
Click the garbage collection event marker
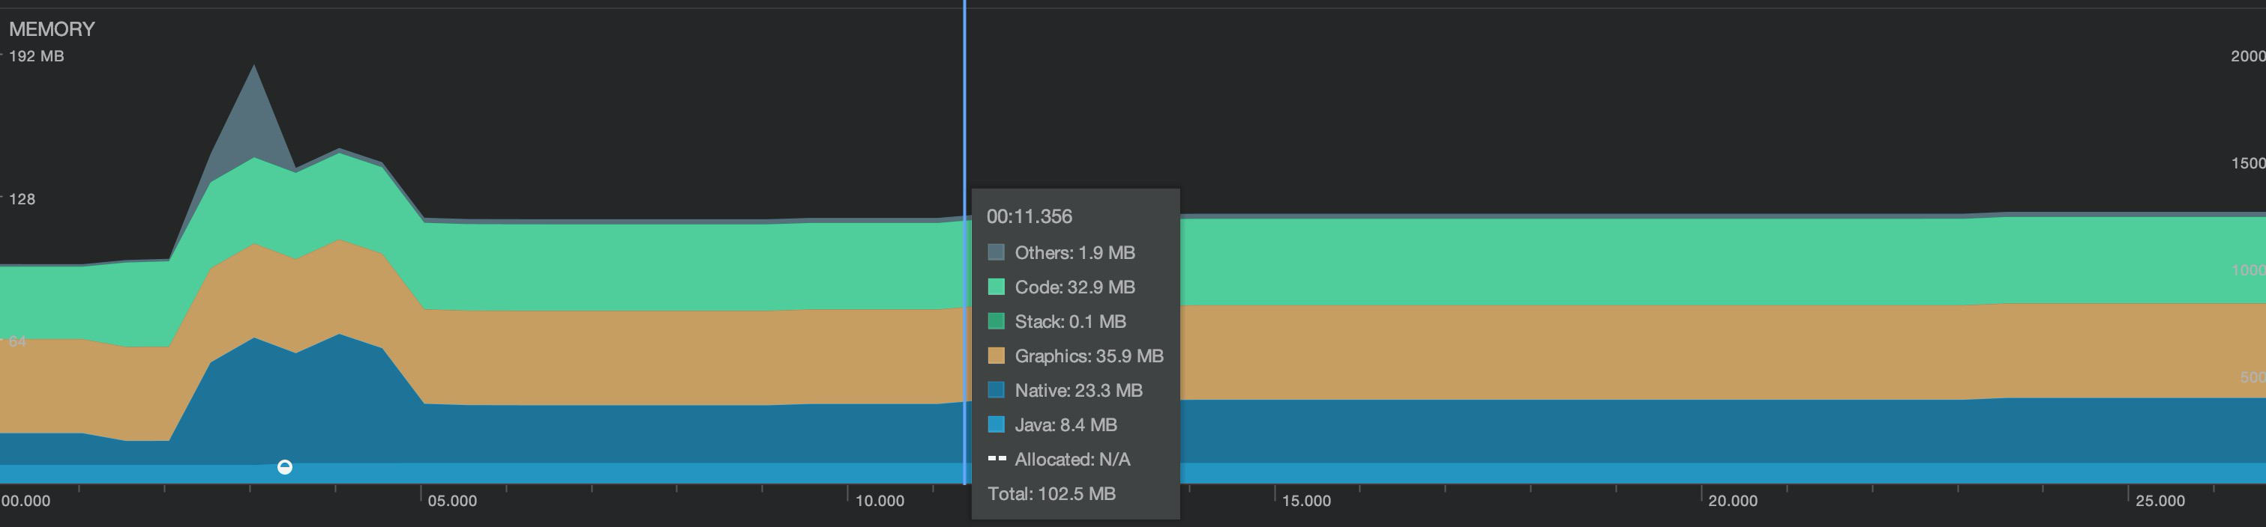284,467
